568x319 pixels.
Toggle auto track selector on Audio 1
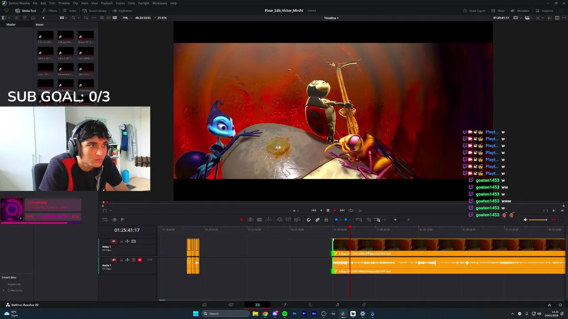pos(127,260)
